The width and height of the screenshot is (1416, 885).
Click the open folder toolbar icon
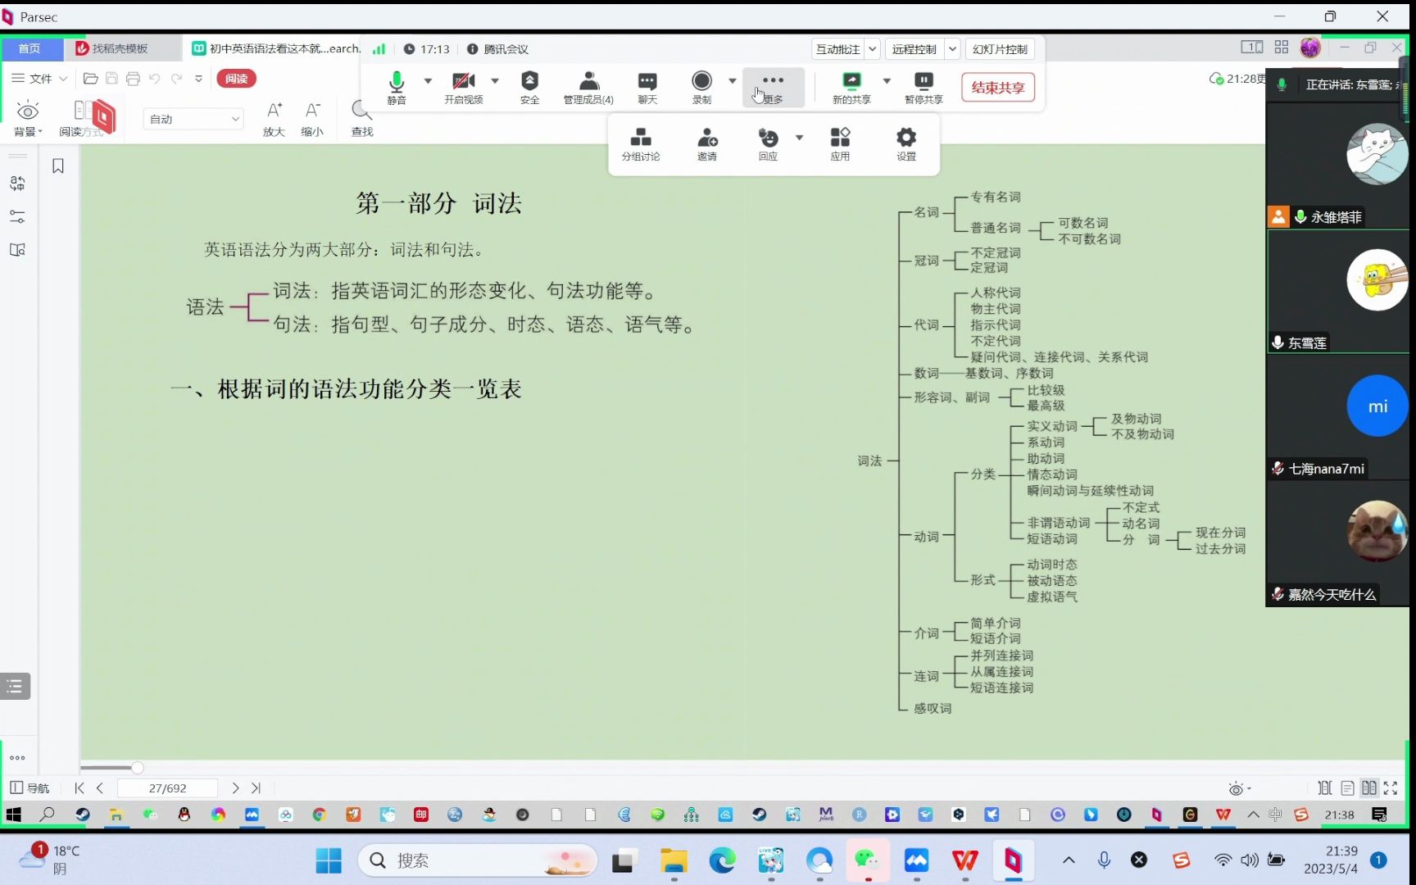(x=91, y=79)
